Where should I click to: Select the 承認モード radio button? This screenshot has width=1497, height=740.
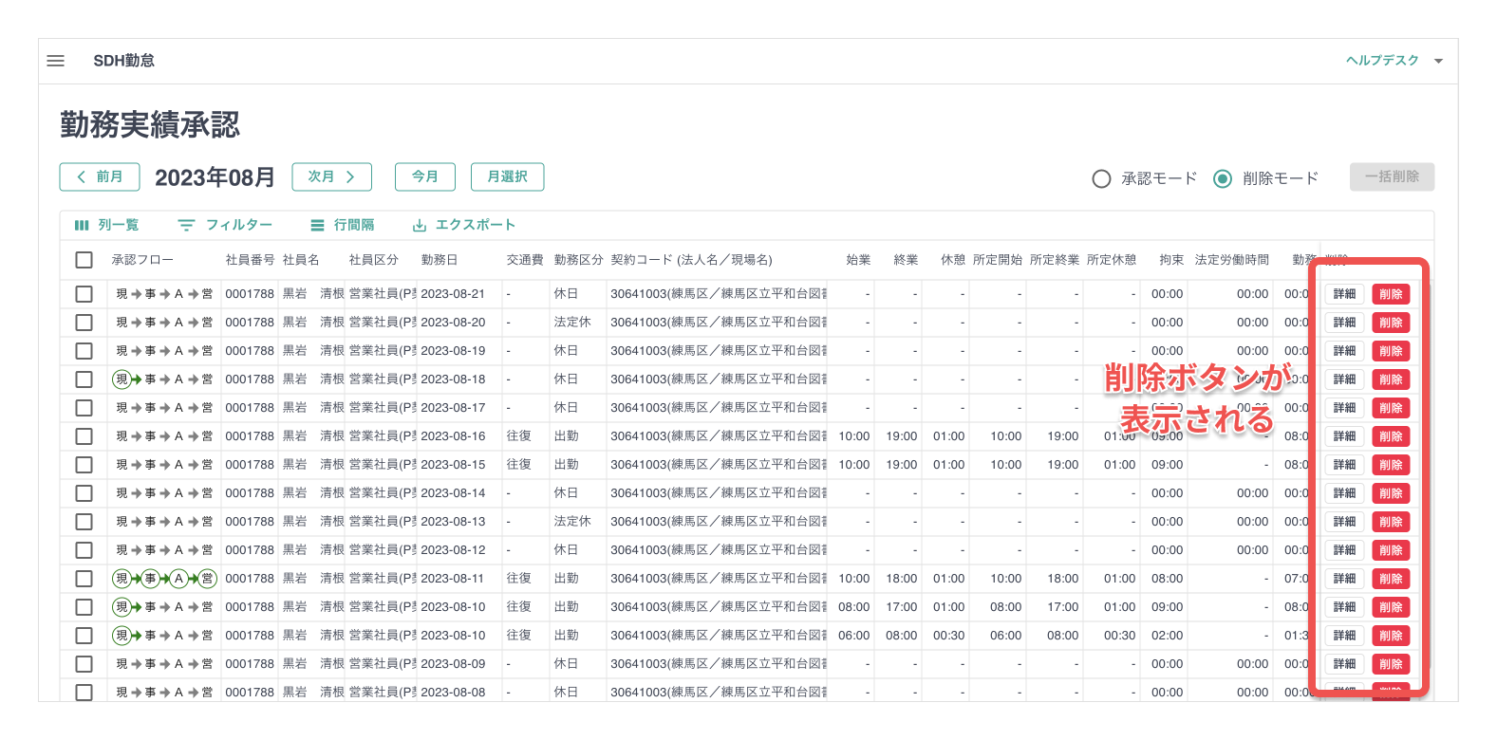point(1101,178)
